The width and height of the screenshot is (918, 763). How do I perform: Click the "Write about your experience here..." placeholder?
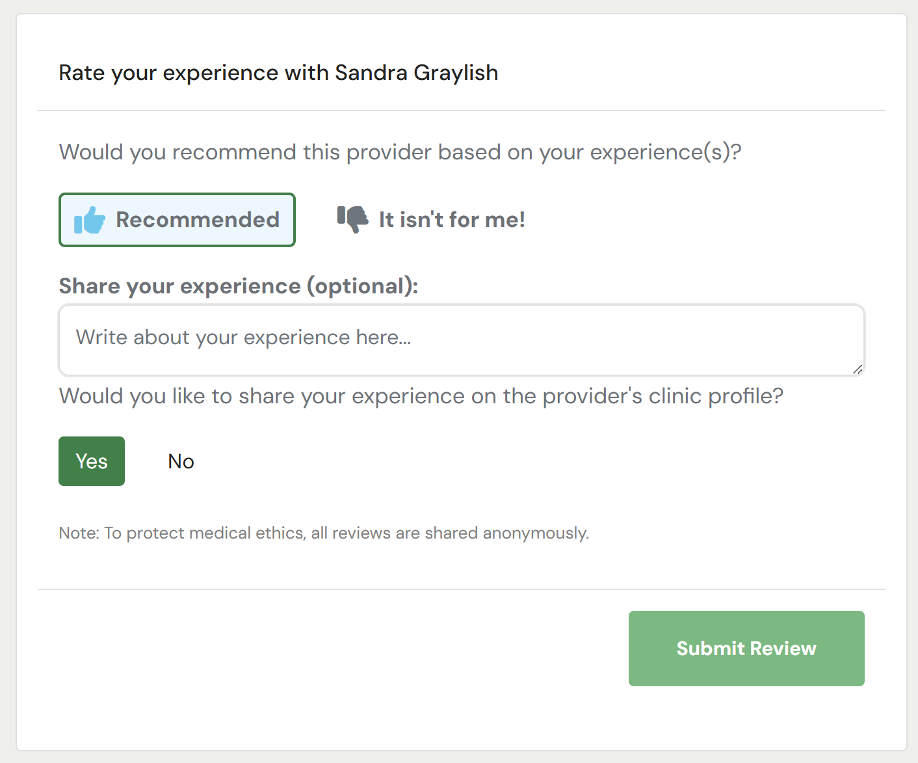point(244,338)
